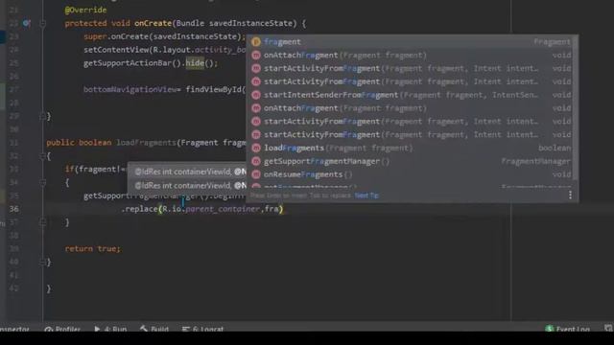Click fold marker at if block closing brace
This screenshot has width=614, height=345.
[42, 222]
